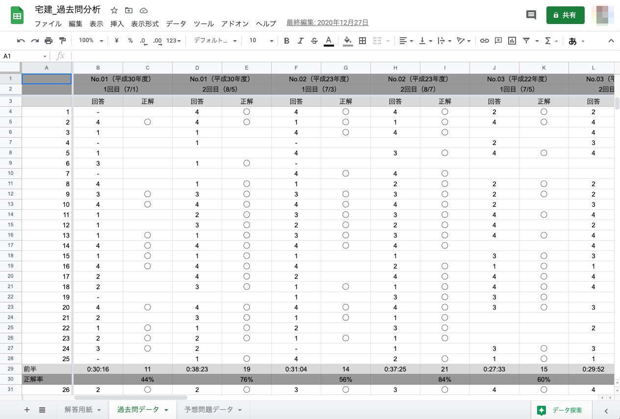Open the 表示形式 menu
The height and width of the screenshot is (419, 620).
(x=145, y=24)
